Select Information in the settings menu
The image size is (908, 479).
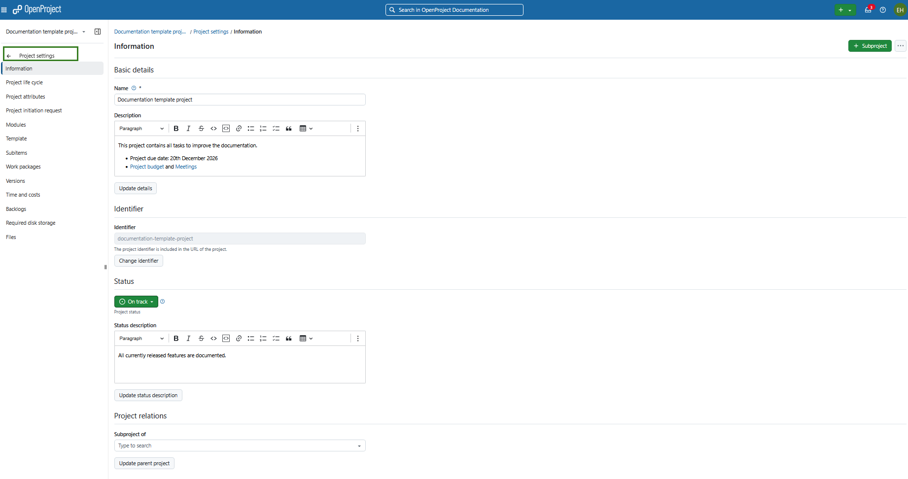tap(52, 68)
